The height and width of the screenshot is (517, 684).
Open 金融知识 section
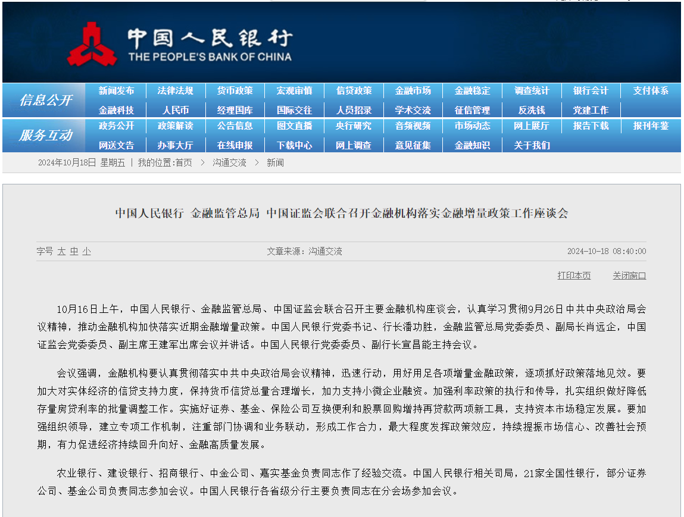(x=473, y=146)
